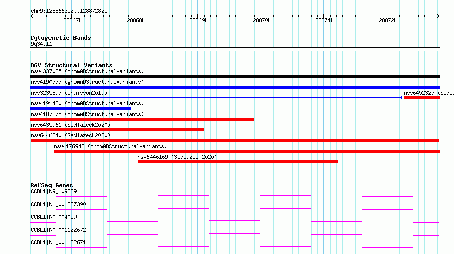Viewport: 454px width, 254px height.
Task: Click the red bar for nsv6446169
Action: pyautogui.click(x=238, y=162)
